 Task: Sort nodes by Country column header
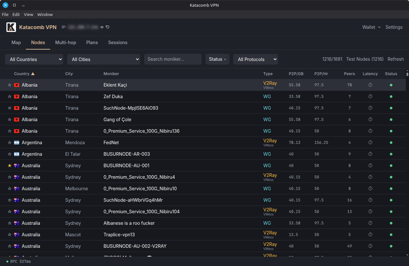24,74
